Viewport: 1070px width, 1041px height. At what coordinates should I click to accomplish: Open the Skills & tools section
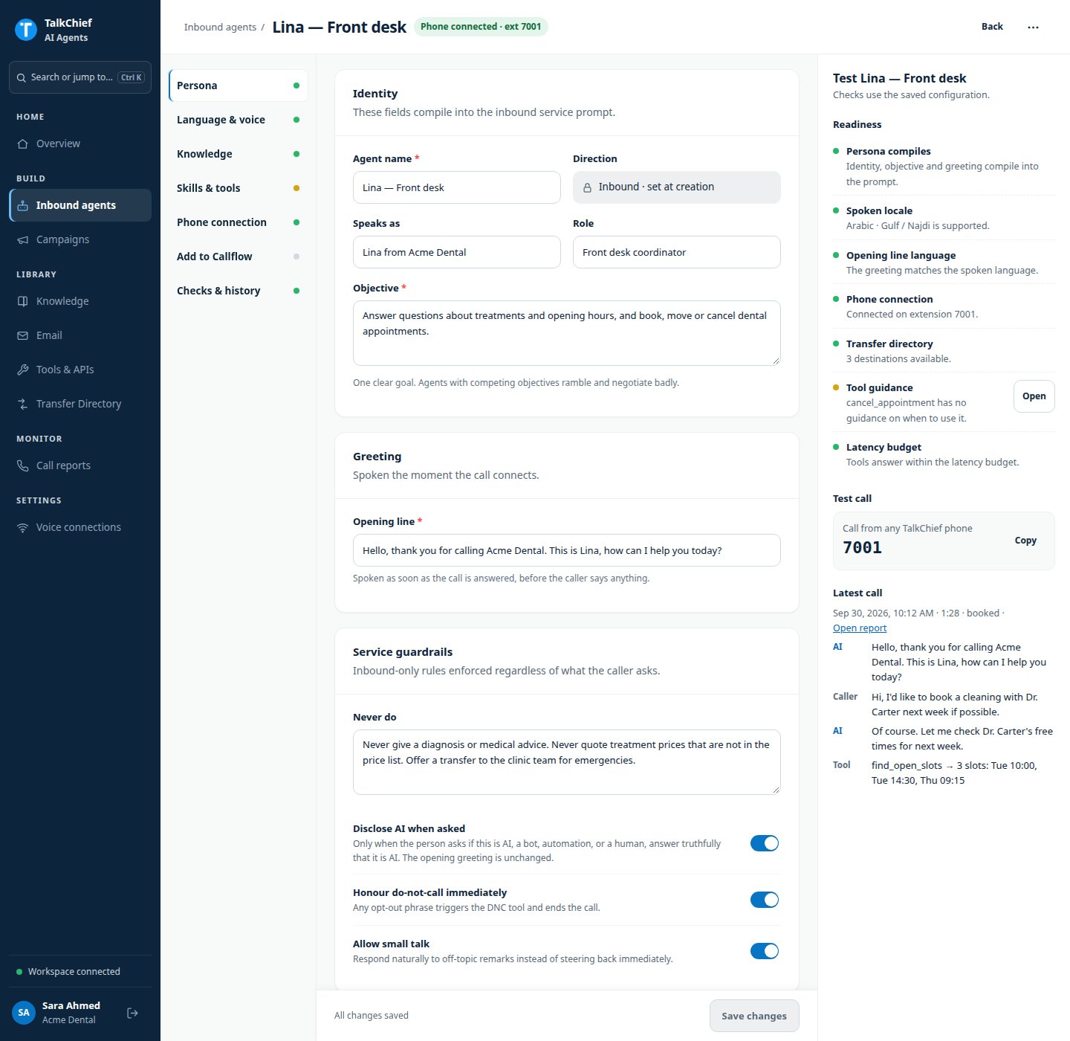238,188
